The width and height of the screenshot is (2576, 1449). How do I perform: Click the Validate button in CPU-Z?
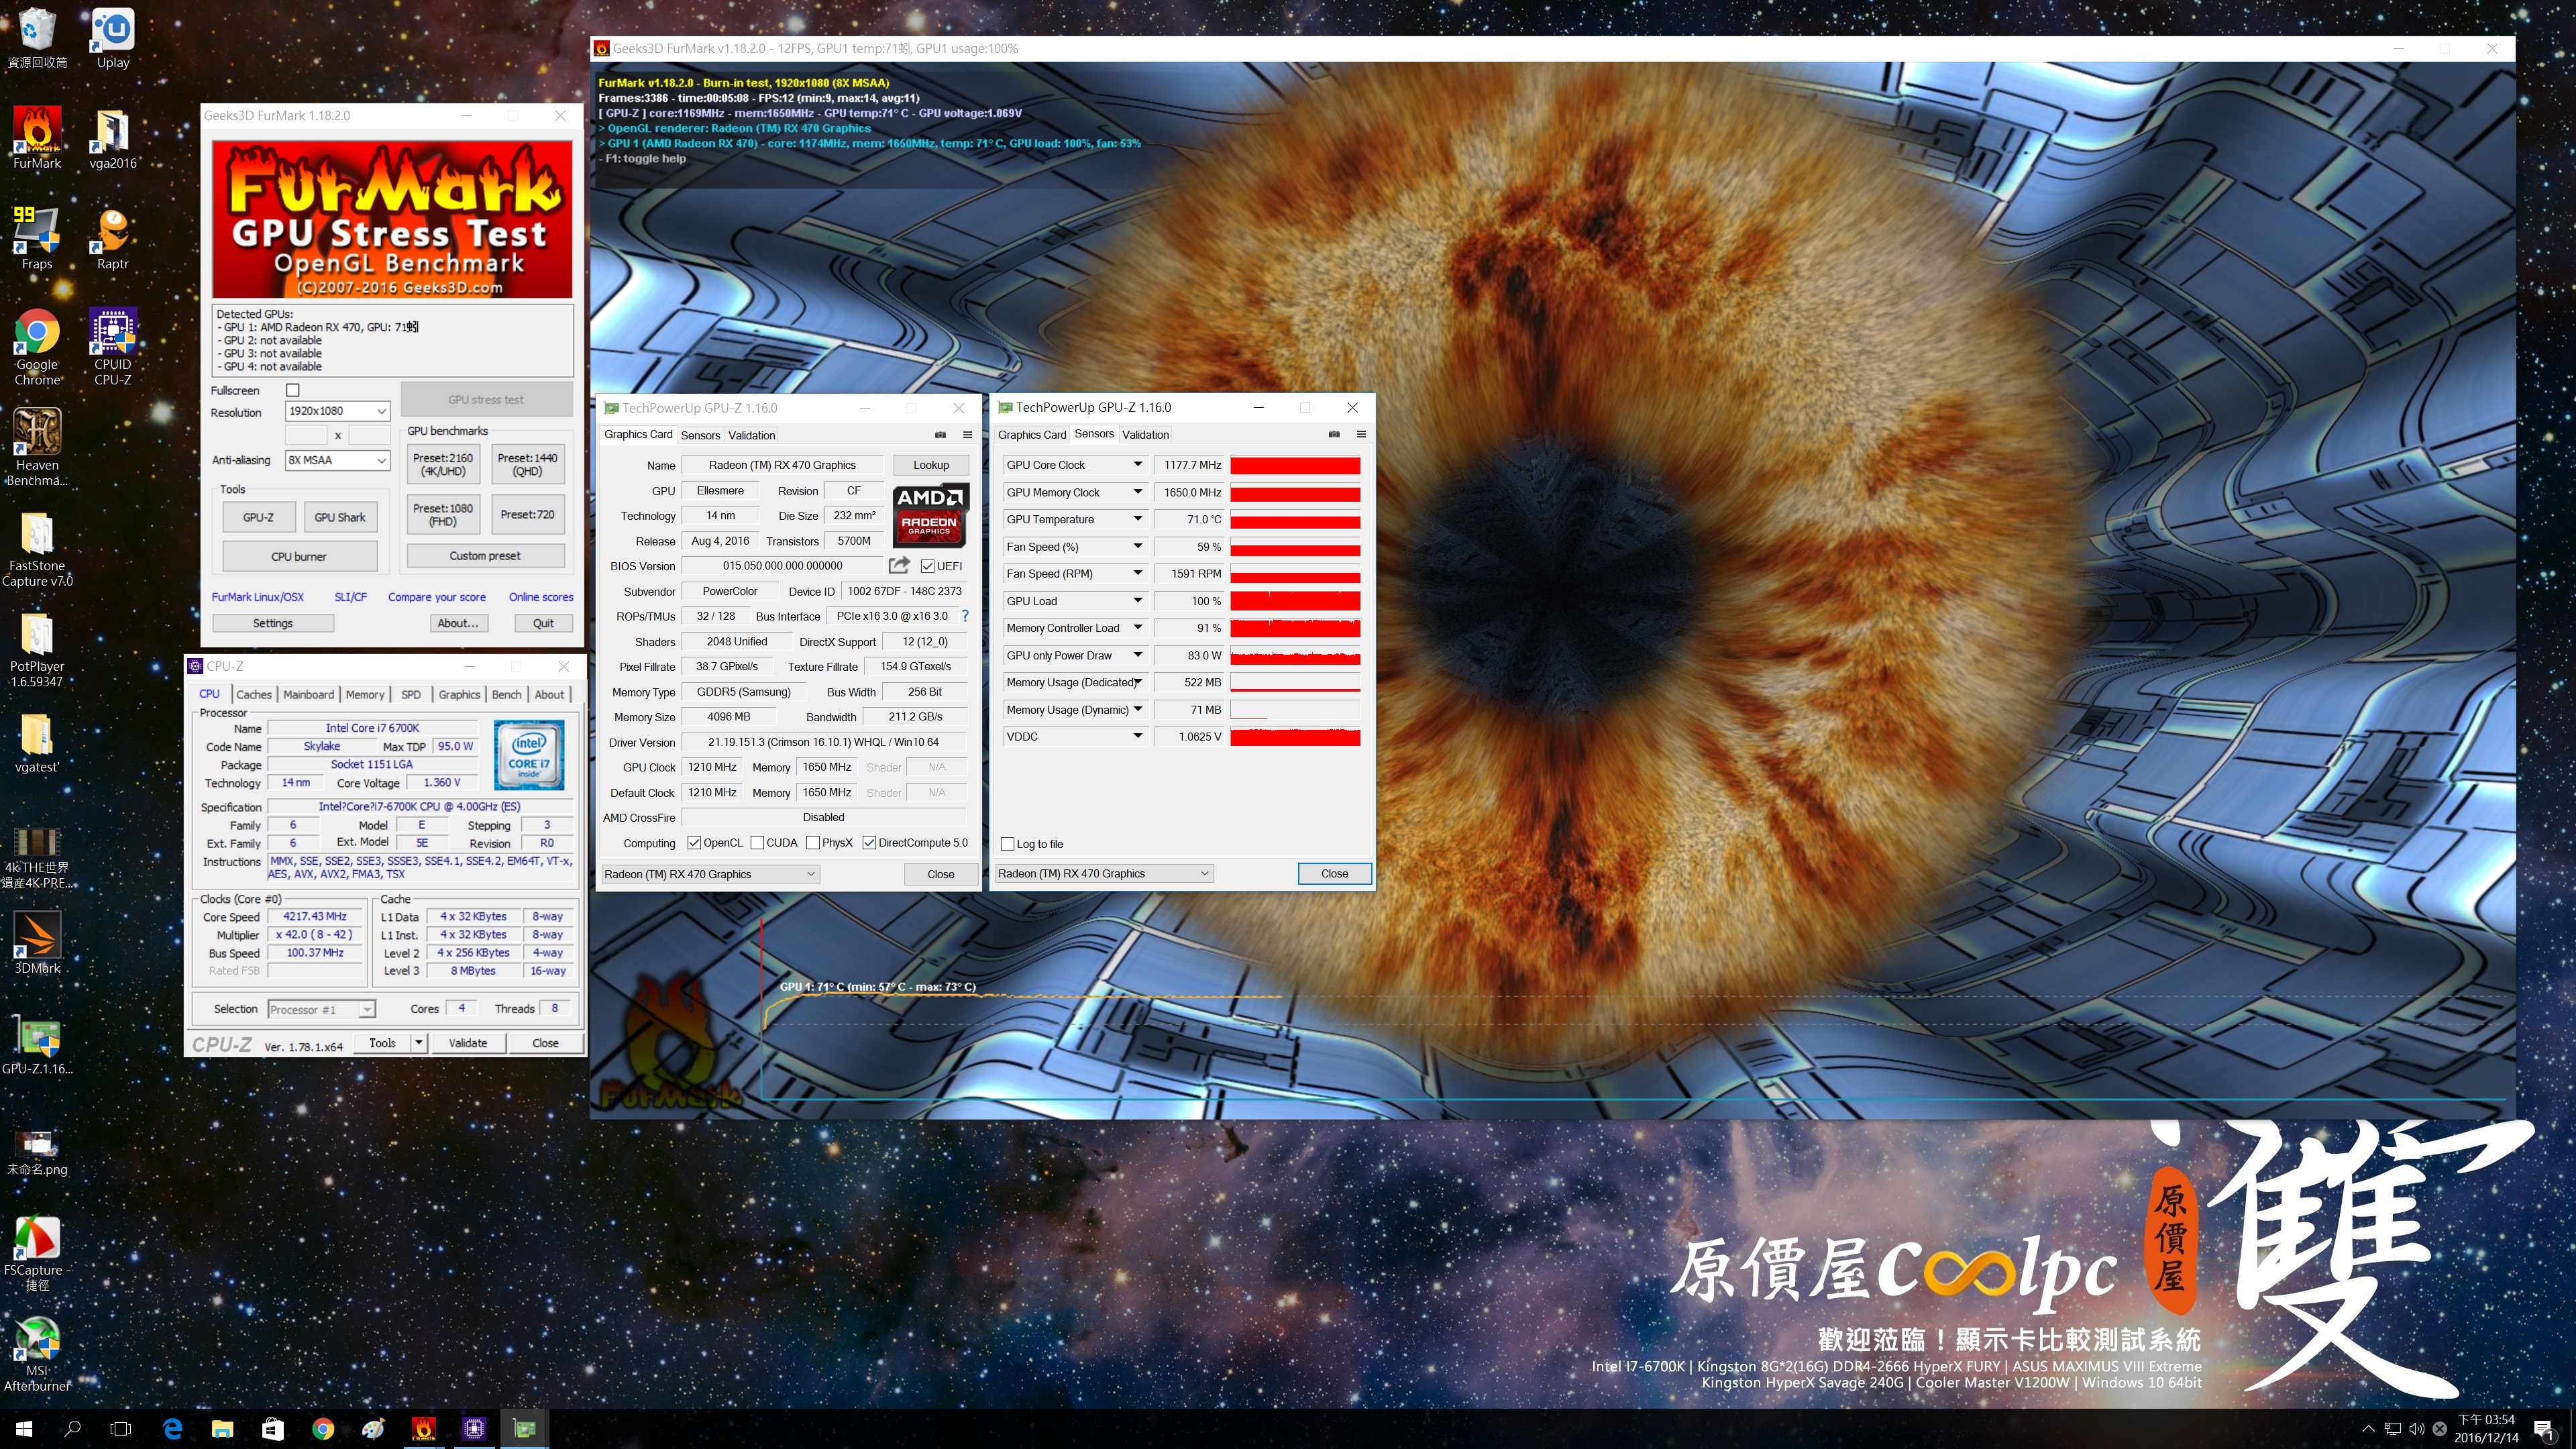[468, 1043]
